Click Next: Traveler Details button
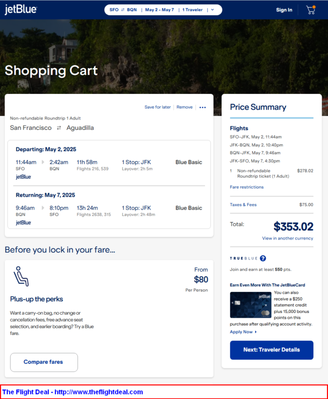The image size is (328, 399). (272, 350)
